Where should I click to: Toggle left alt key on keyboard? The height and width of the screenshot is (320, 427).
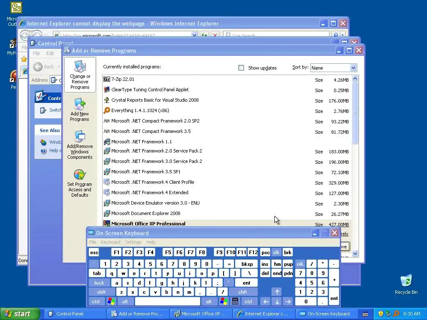click(125, 302)
